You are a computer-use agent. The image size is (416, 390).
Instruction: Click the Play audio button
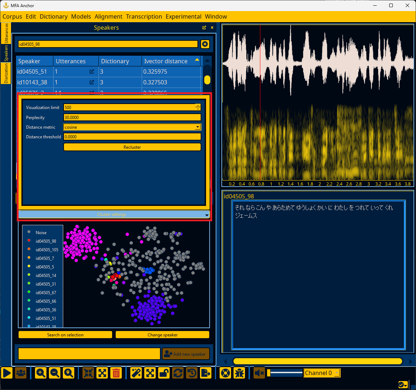click(x=7, y=373)
